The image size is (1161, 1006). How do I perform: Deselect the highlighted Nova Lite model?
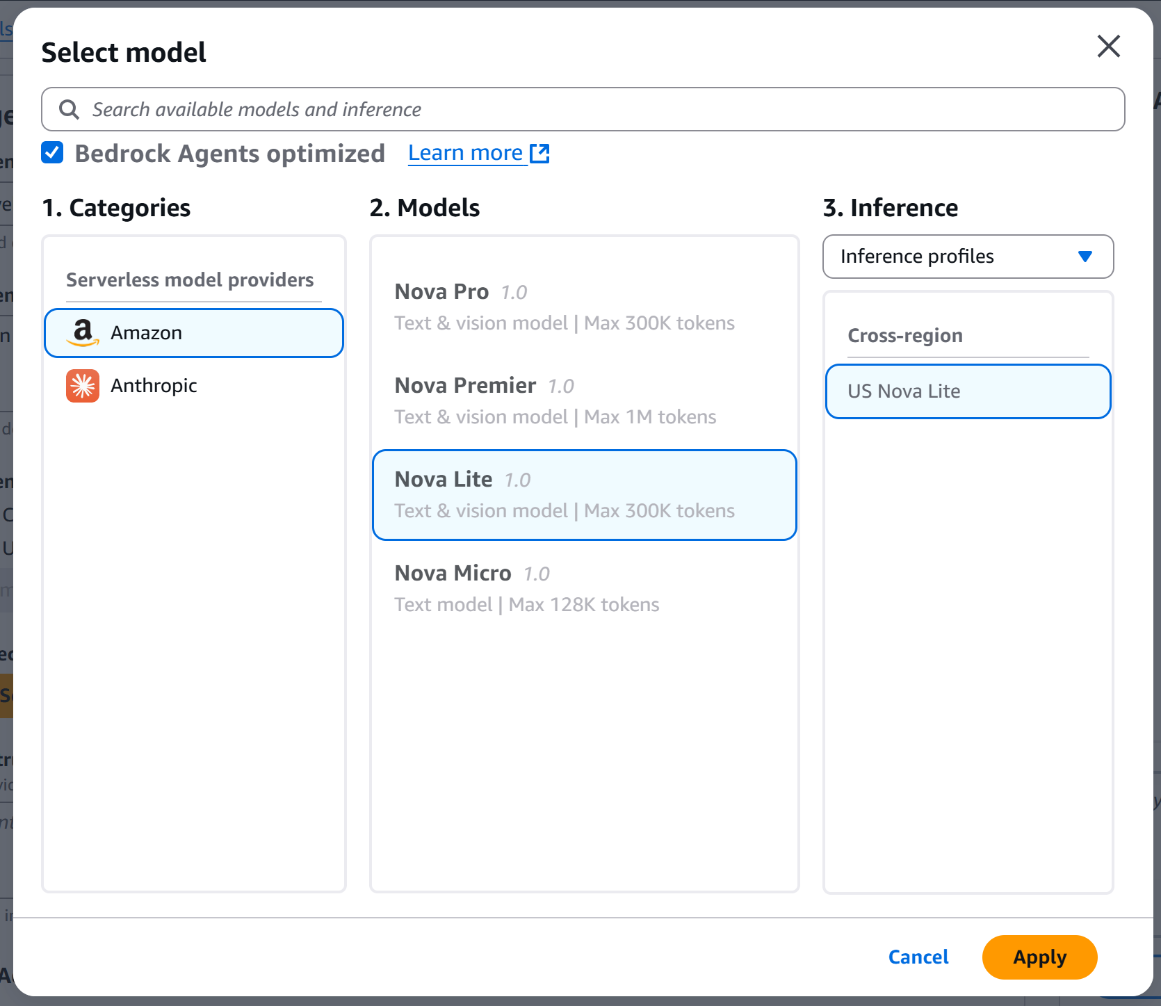click(584, 494)
